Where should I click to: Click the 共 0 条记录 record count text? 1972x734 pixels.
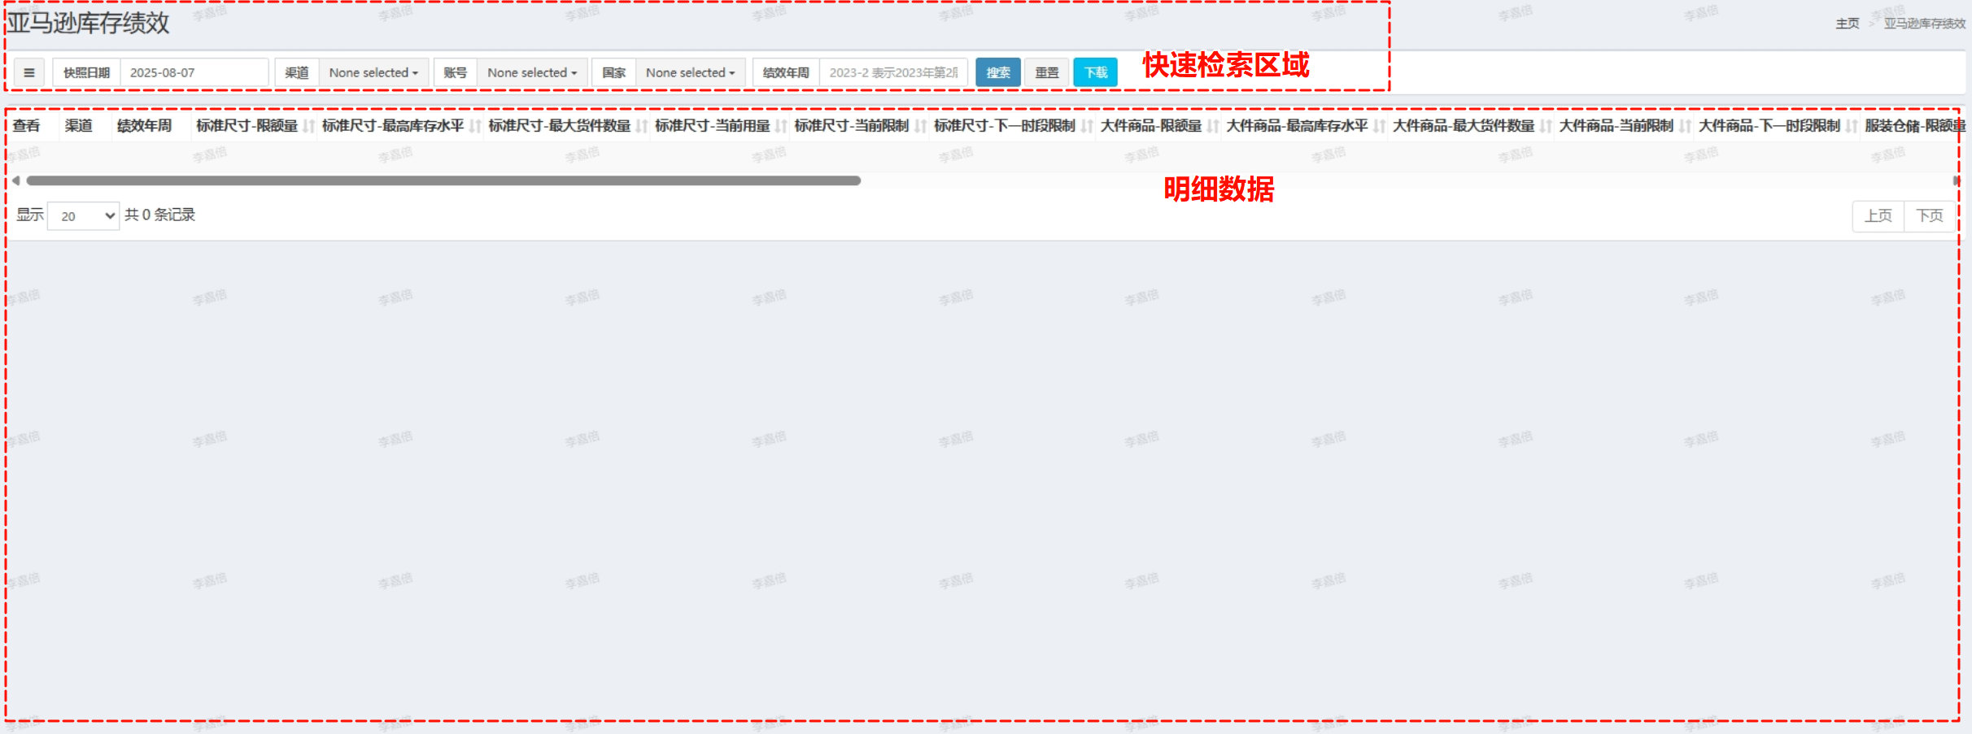pyautogui.click(x=160, y=215)
